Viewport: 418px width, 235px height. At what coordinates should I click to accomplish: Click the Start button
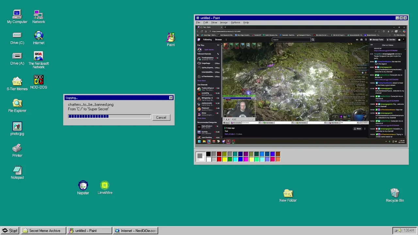[10, 231]
